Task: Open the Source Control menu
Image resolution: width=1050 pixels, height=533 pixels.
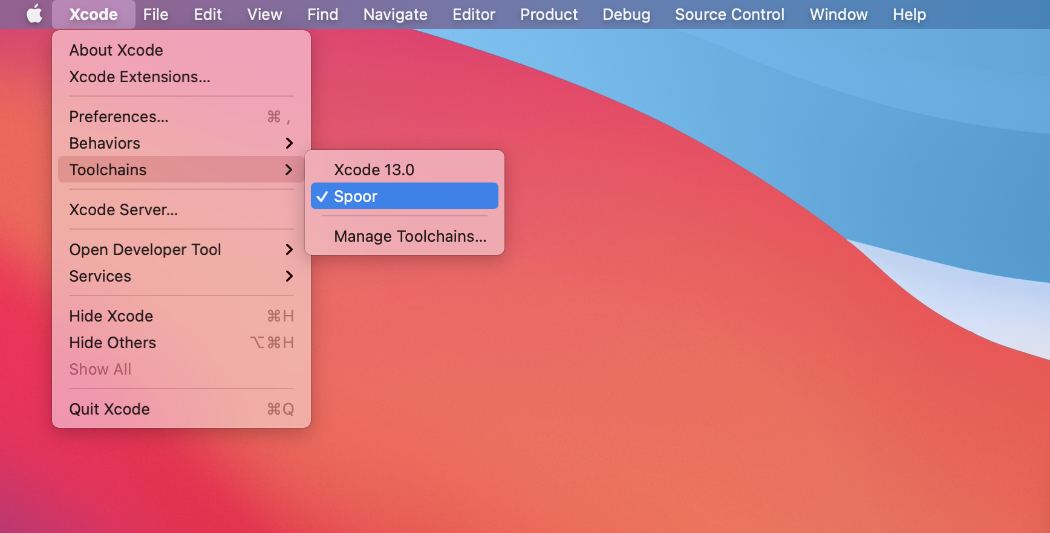Action: tap(729, 14)
